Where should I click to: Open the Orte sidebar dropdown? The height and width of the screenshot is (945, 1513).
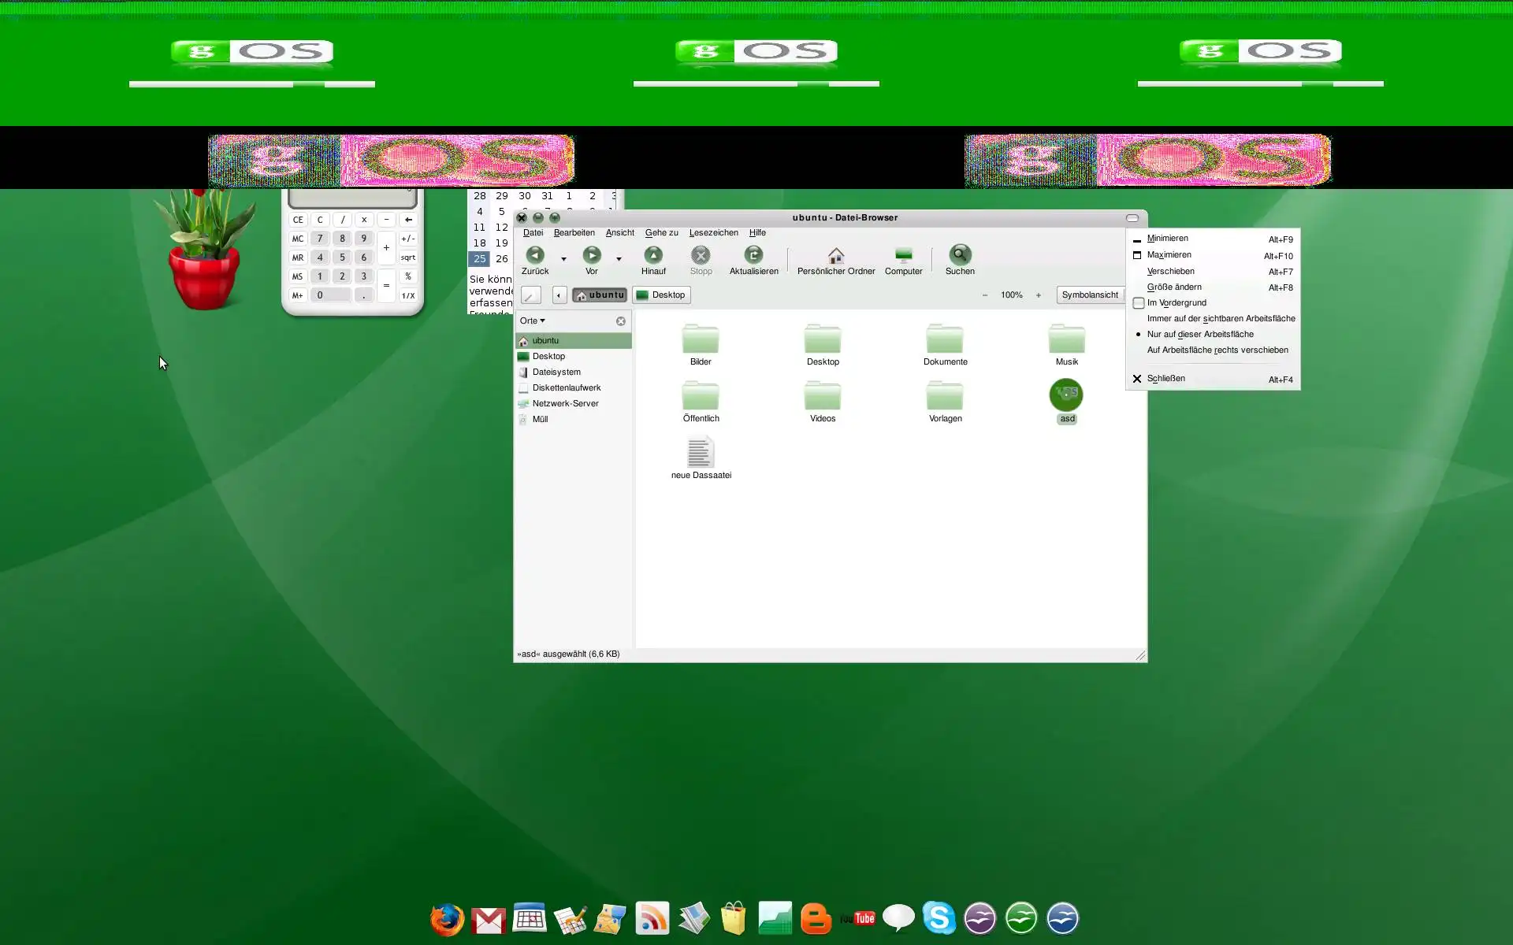click(x=533, y=321)
